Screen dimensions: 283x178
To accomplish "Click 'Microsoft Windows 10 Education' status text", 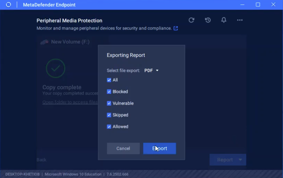I will click(x=73, y=174).
